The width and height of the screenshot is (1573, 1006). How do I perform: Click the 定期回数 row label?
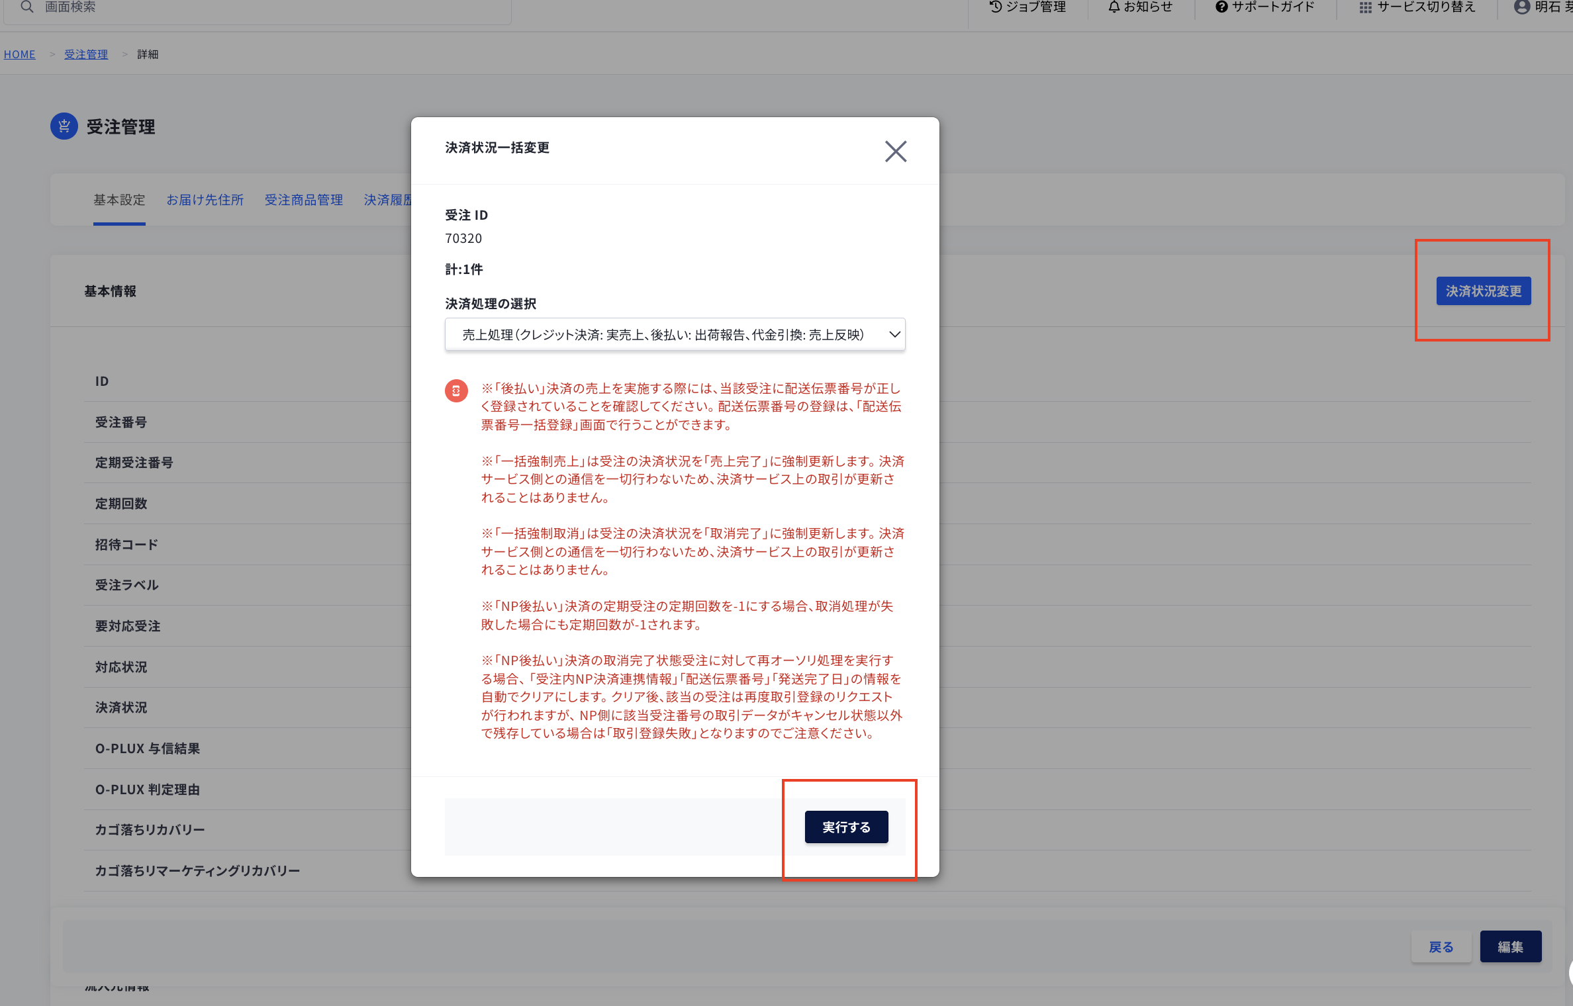tap(121, 504)
